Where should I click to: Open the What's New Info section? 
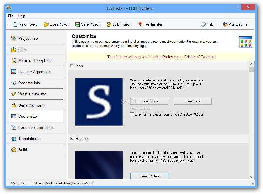tap(36, 94)
